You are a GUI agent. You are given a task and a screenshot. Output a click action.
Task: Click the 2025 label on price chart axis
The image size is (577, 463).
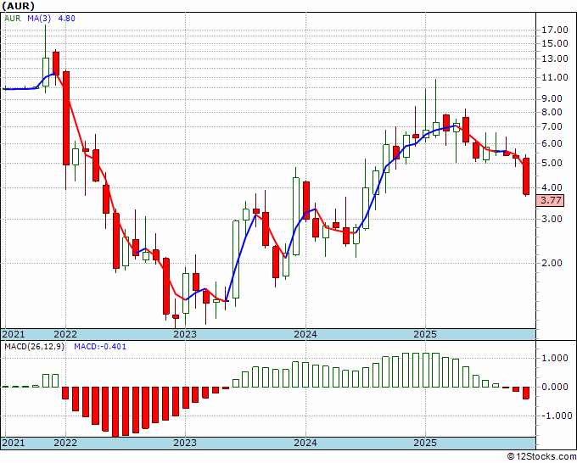pyautogui.click(x=425, y=334)
